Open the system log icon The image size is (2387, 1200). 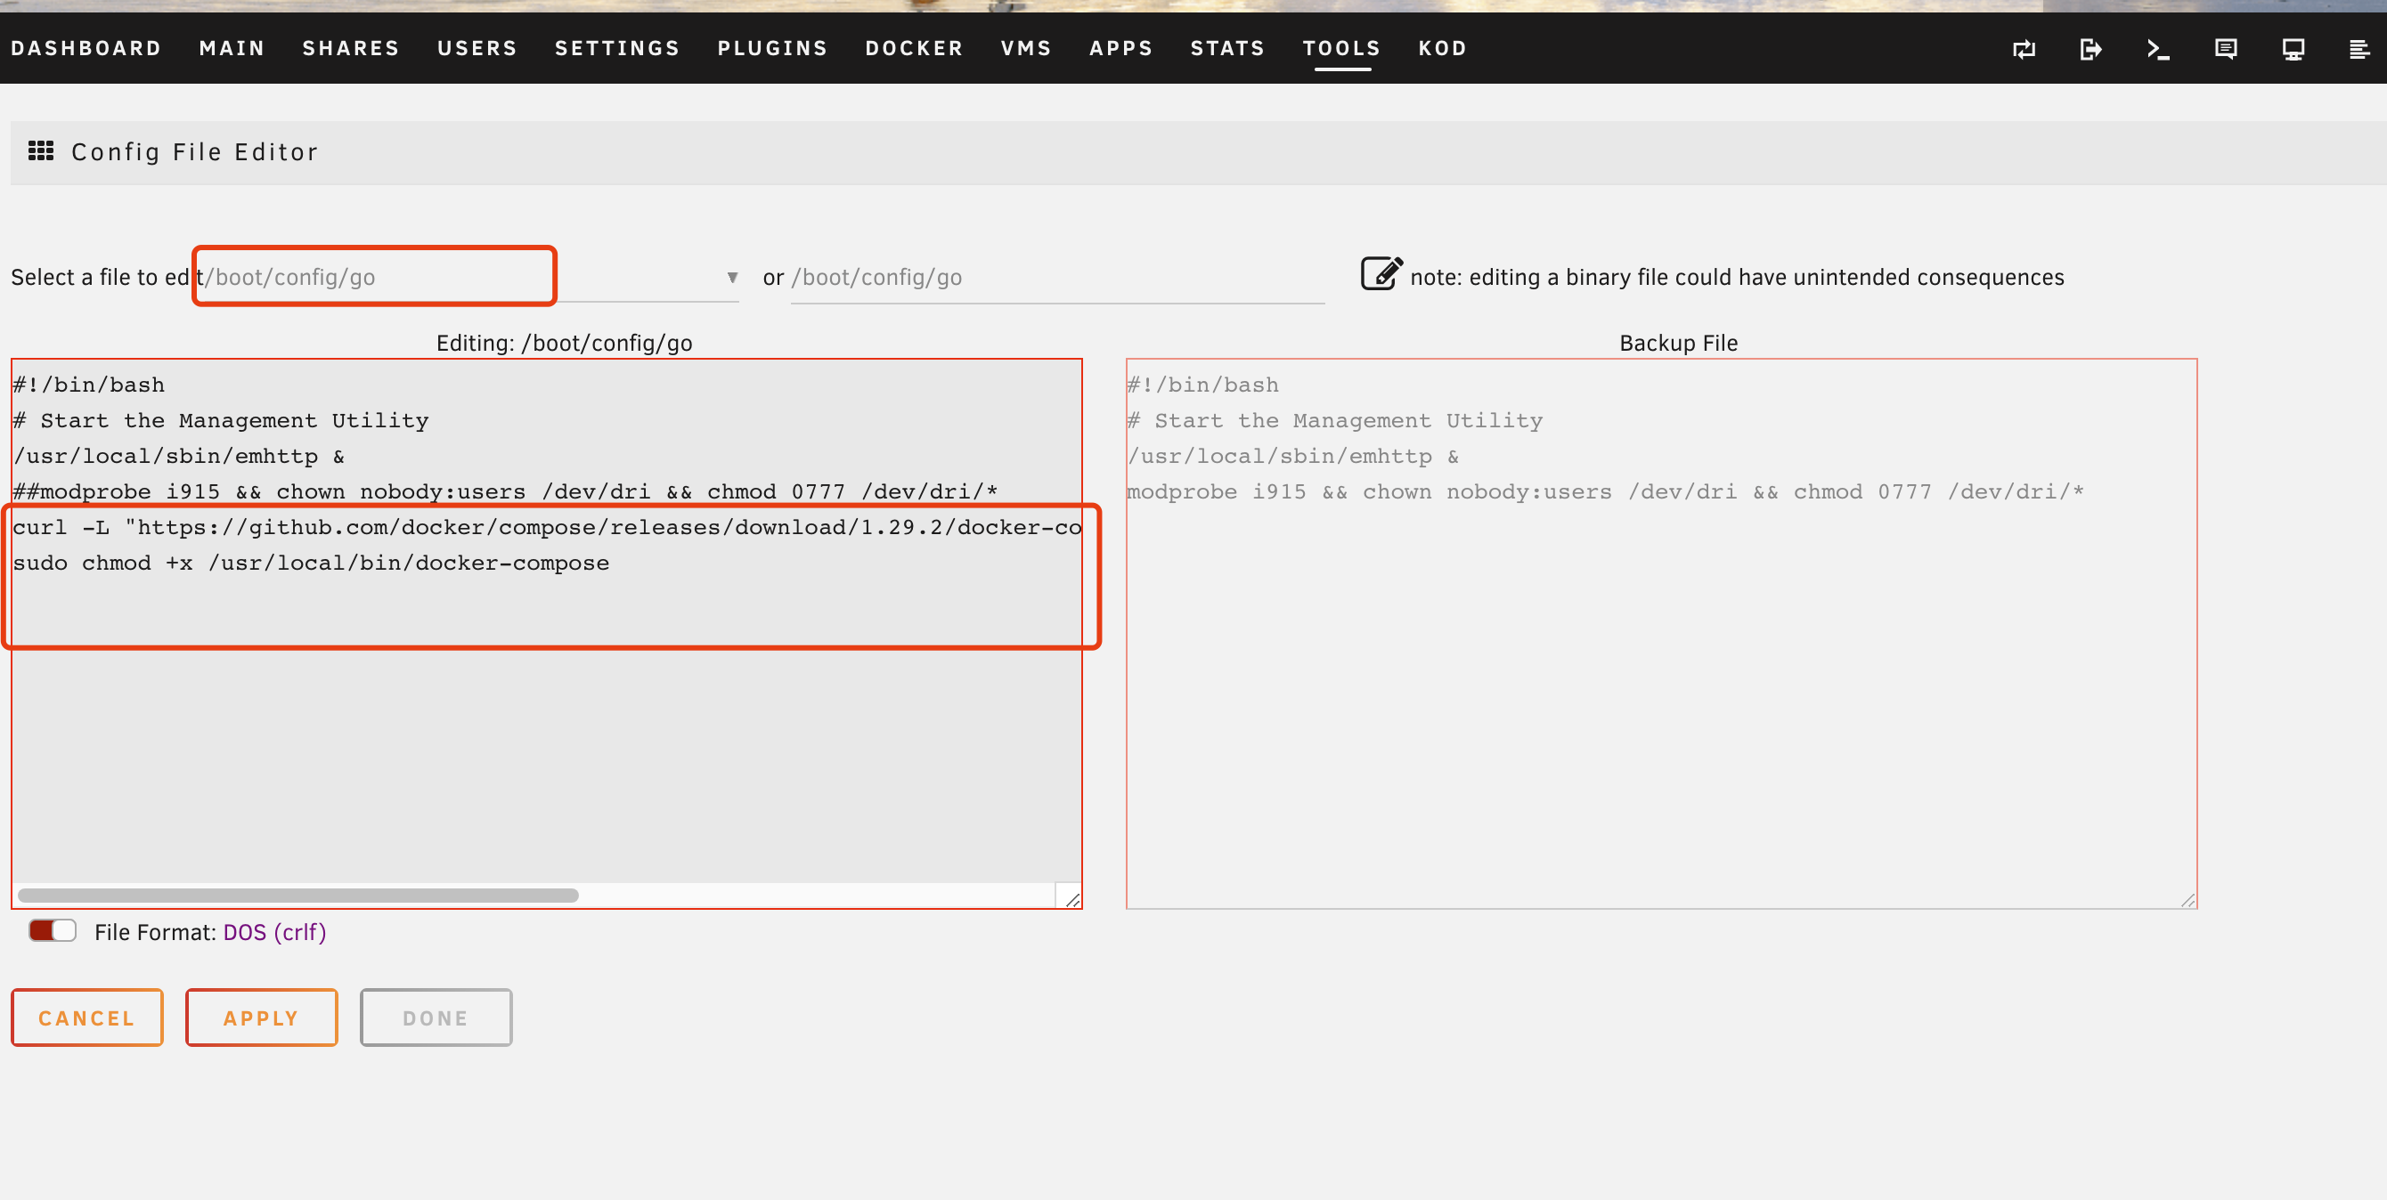click(2359, 49)
